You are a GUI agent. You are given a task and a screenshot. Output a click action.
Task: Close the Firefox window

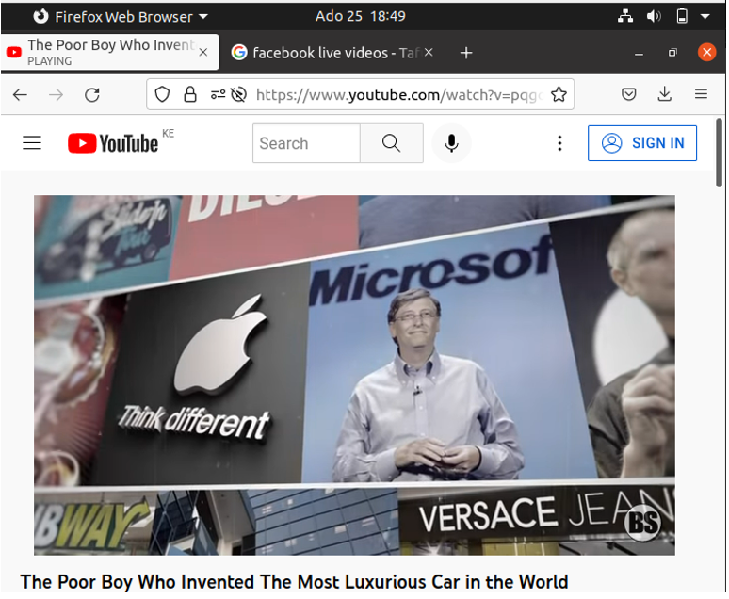click(x=706, y=52)
